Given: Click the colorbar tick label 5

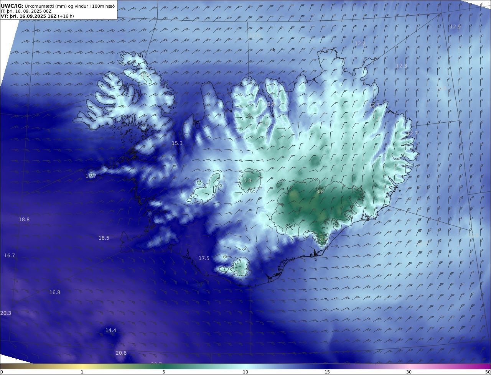Looking at the screenshot, I should 164,372.
